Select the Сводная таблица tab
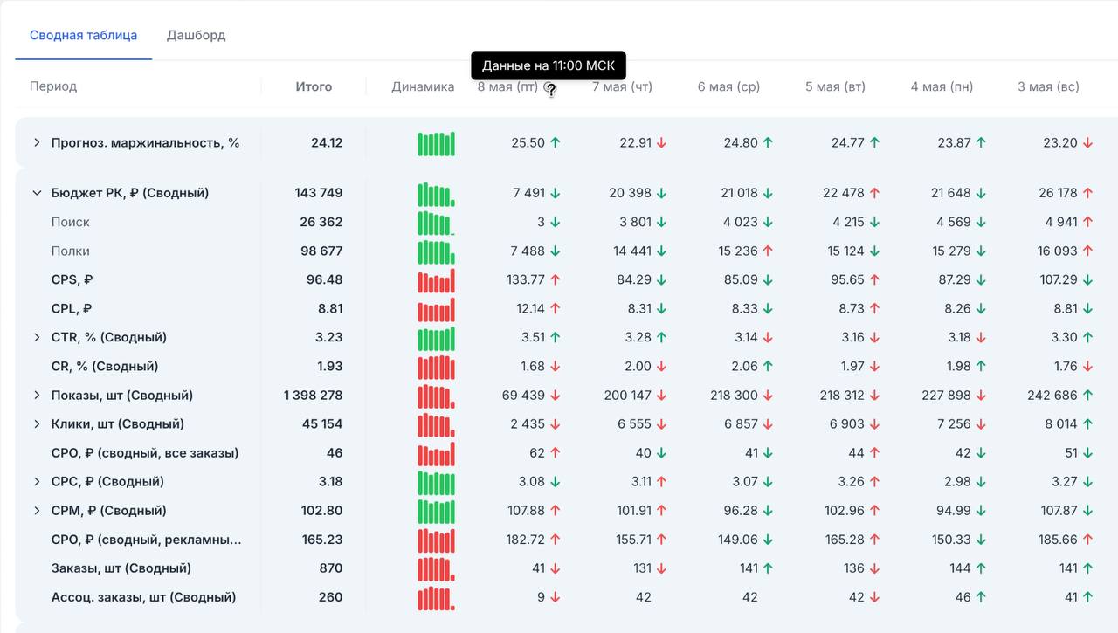 point(83,35)
